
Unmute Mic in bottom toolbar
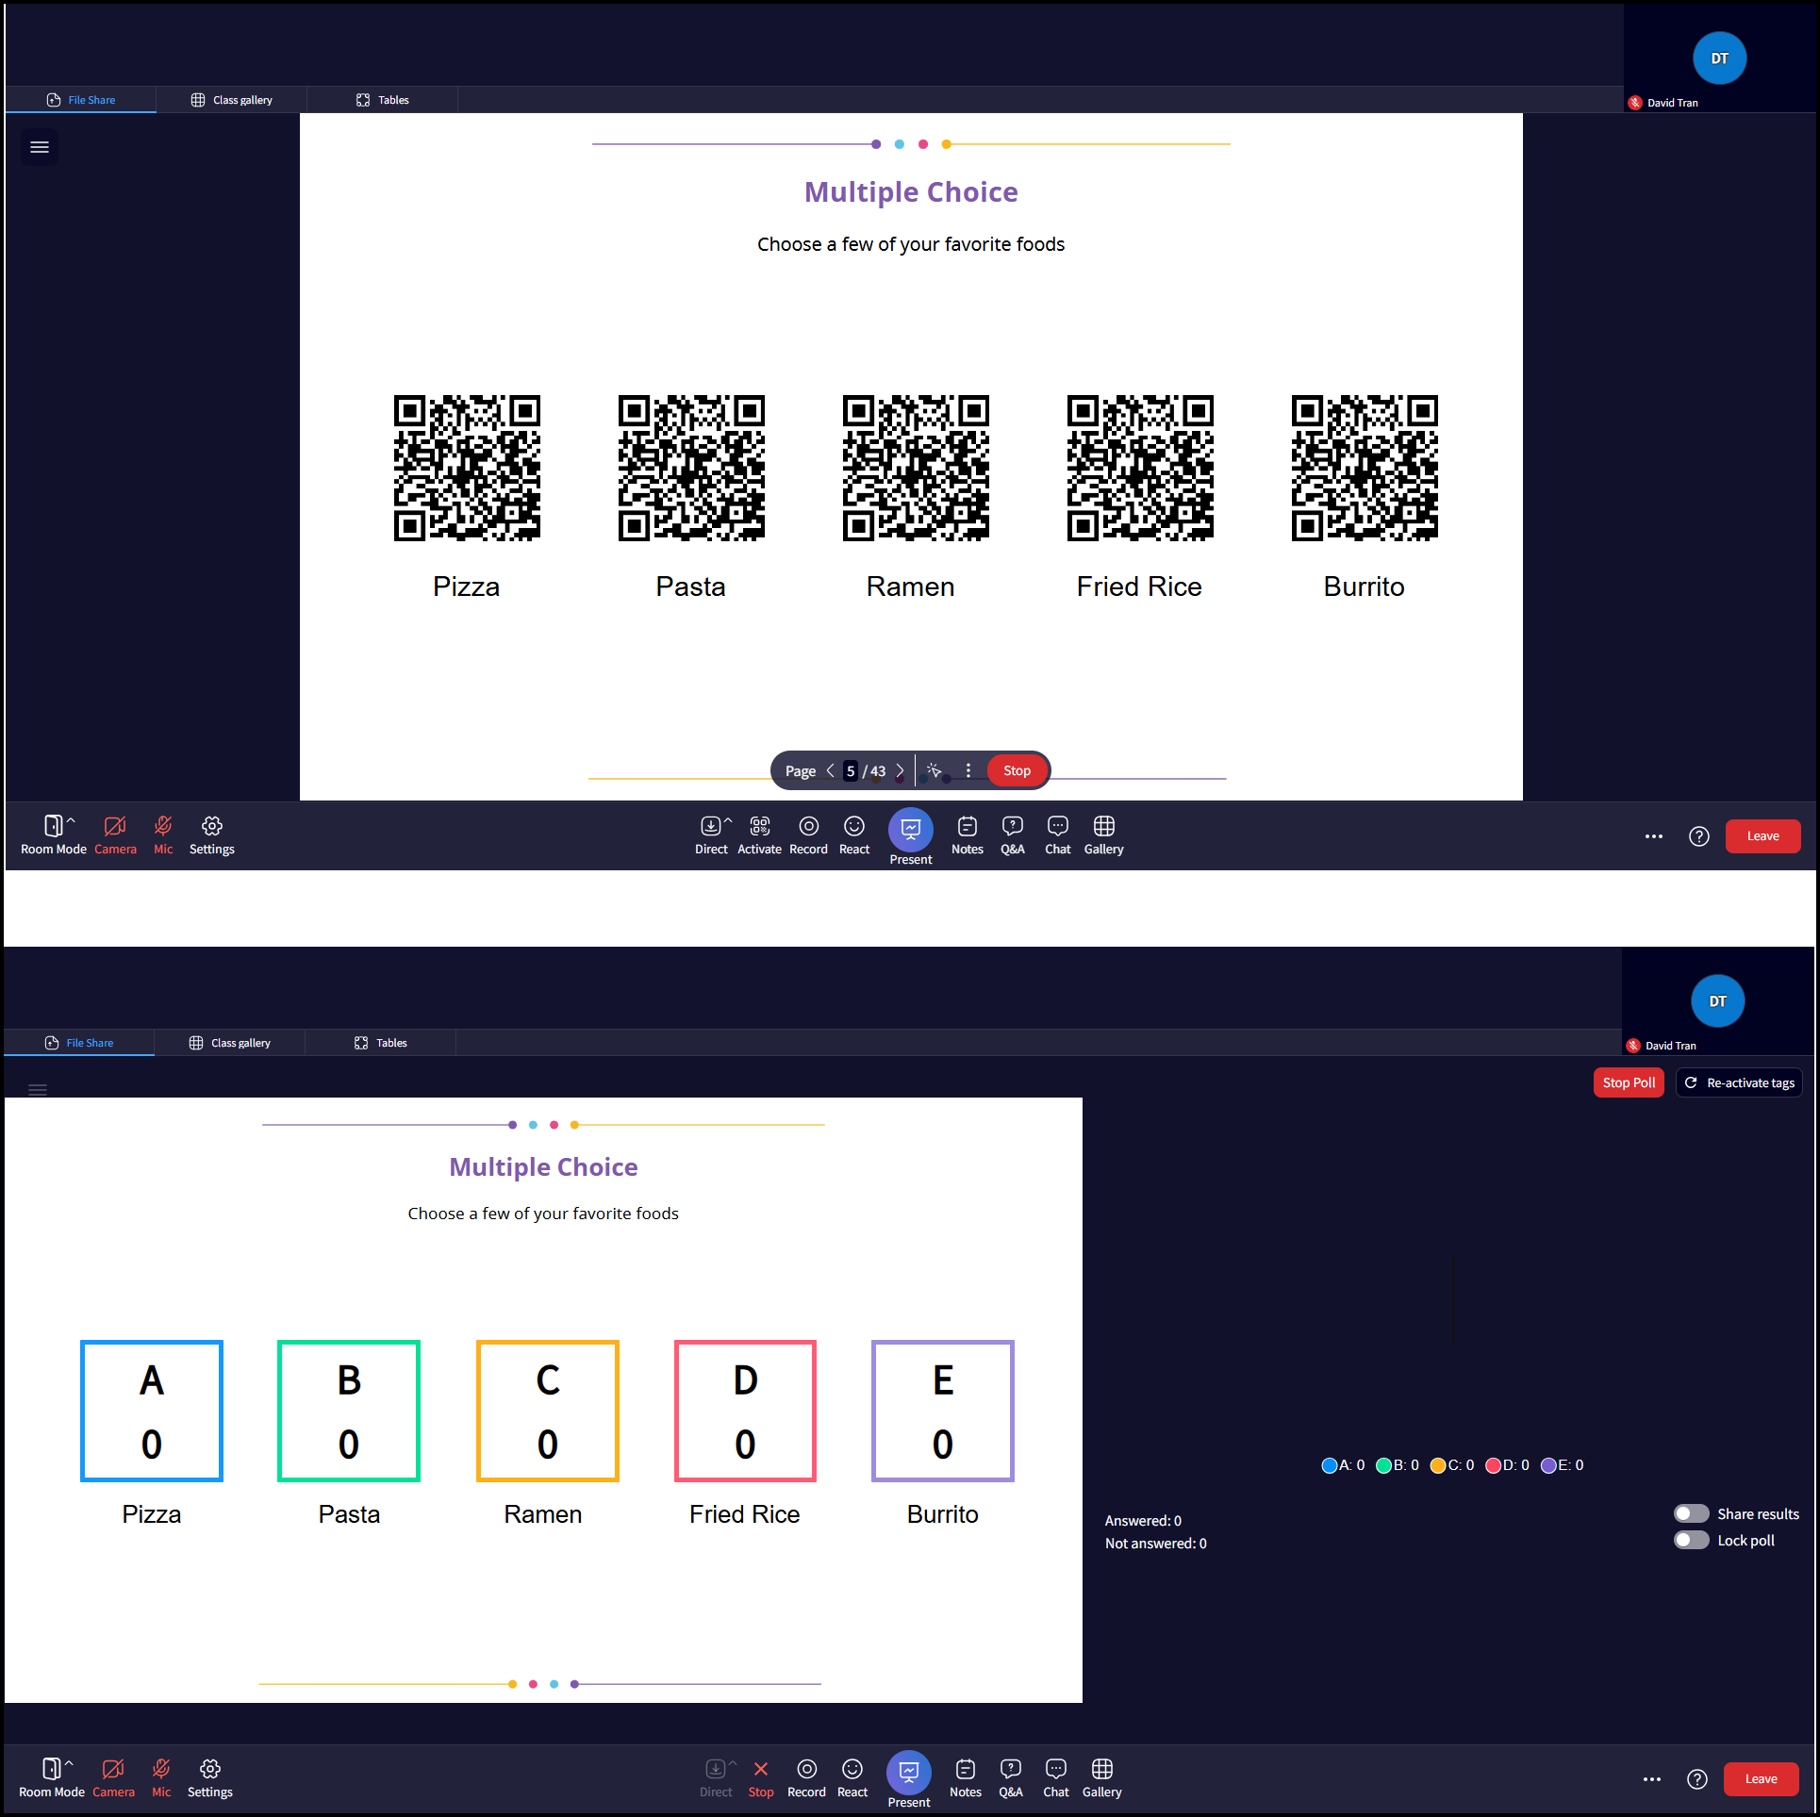tap(161, 1778)
